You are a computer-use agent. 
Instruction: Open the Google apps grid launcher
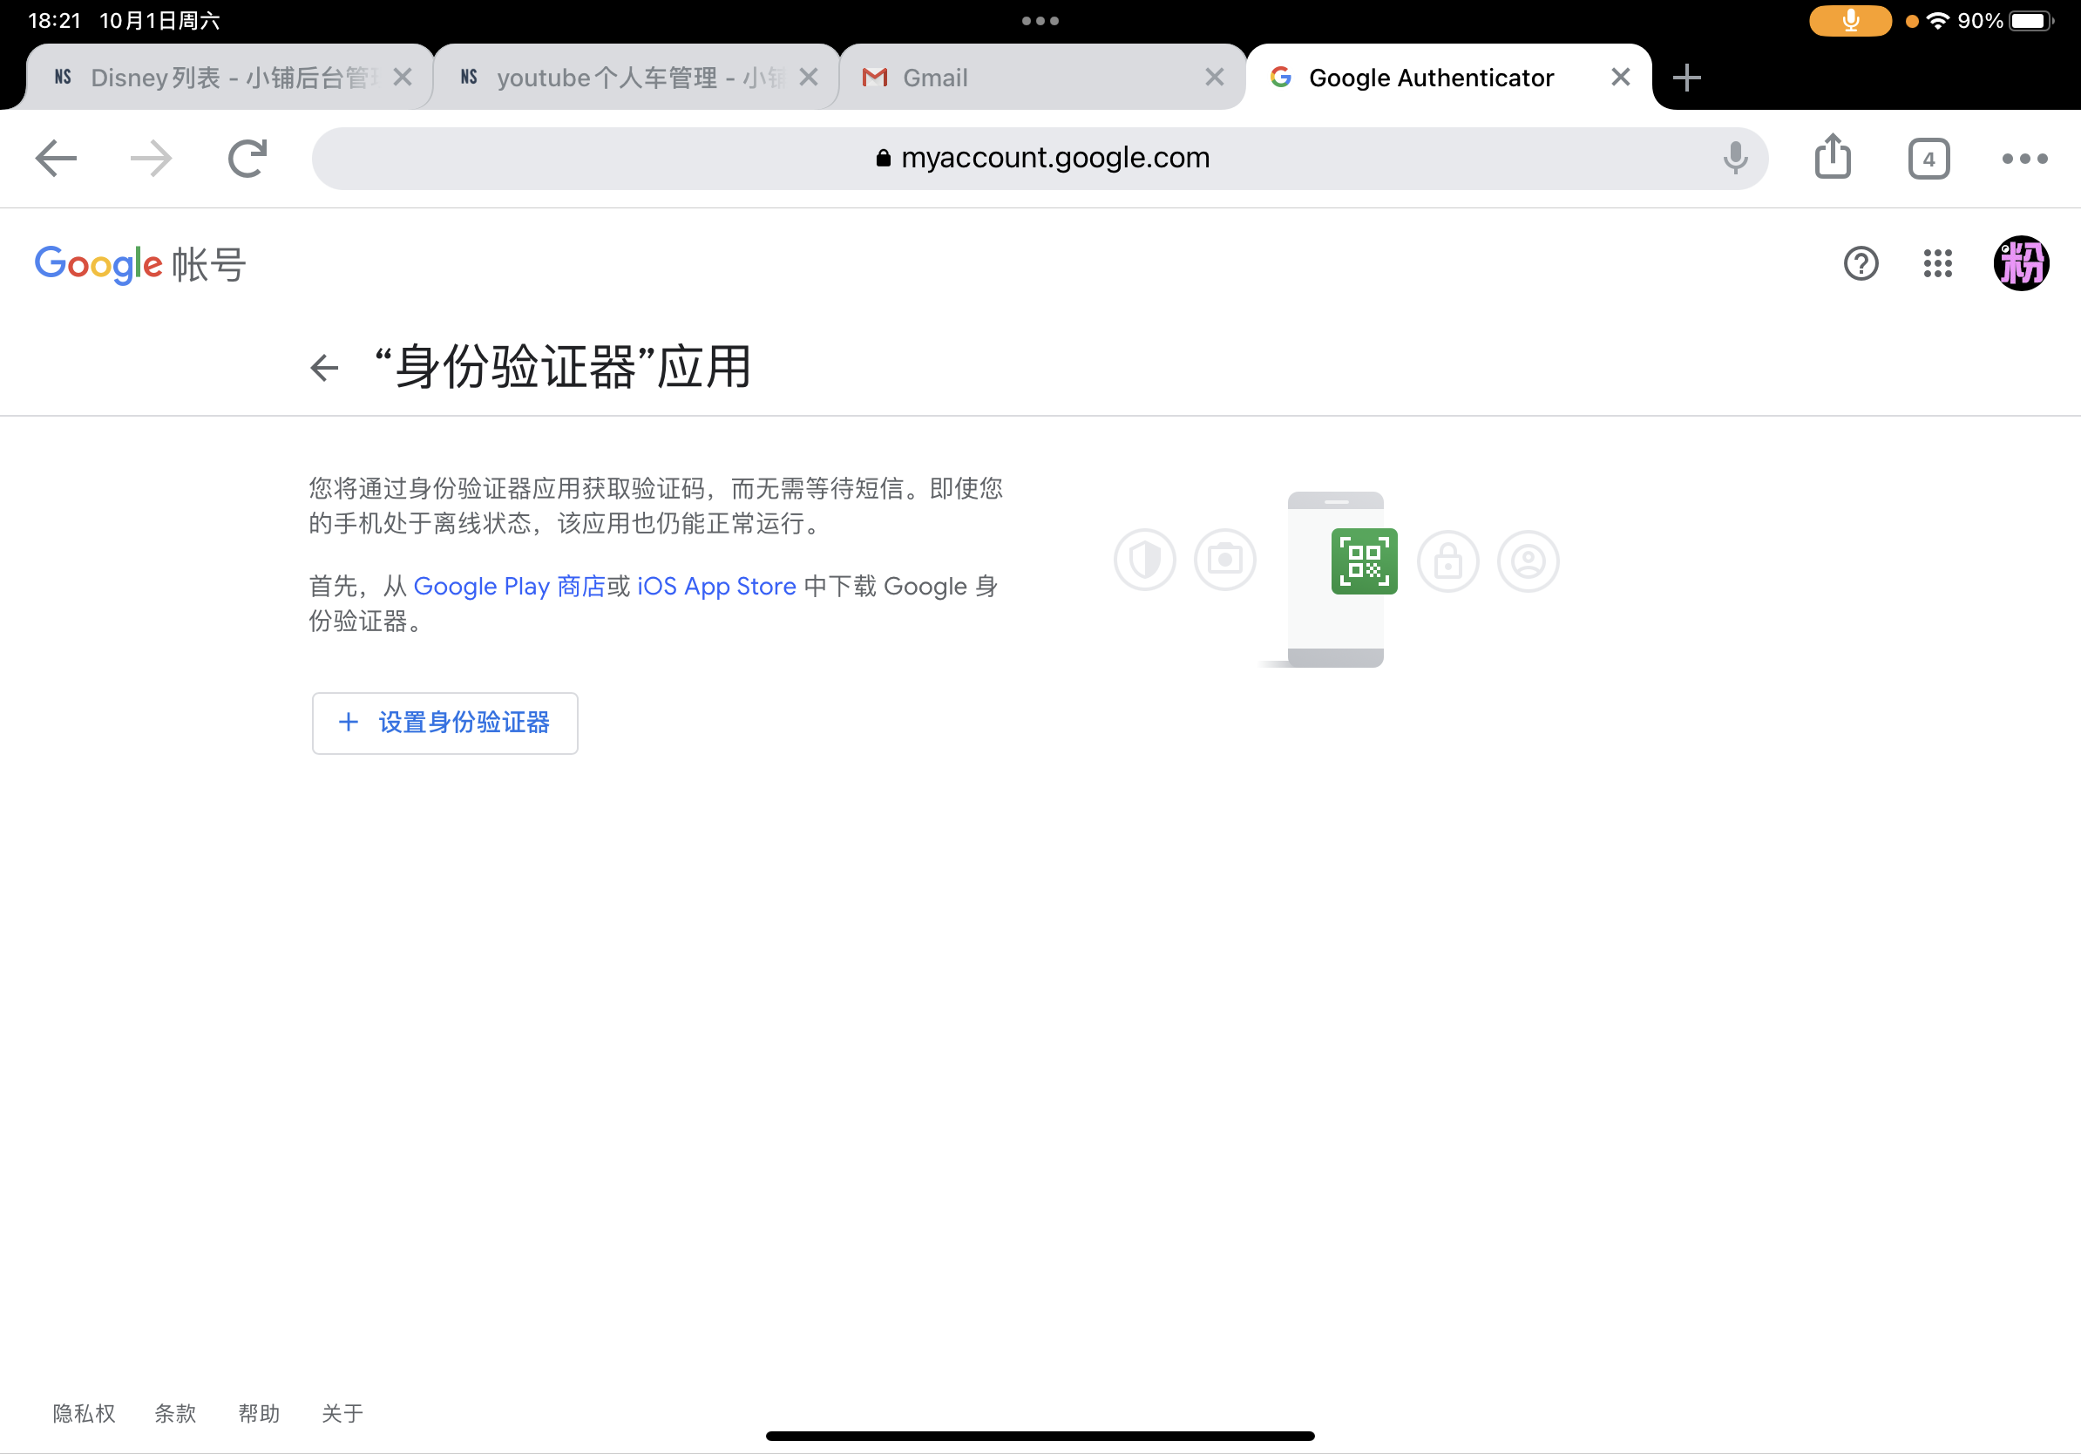click(x=1939, y=264)
